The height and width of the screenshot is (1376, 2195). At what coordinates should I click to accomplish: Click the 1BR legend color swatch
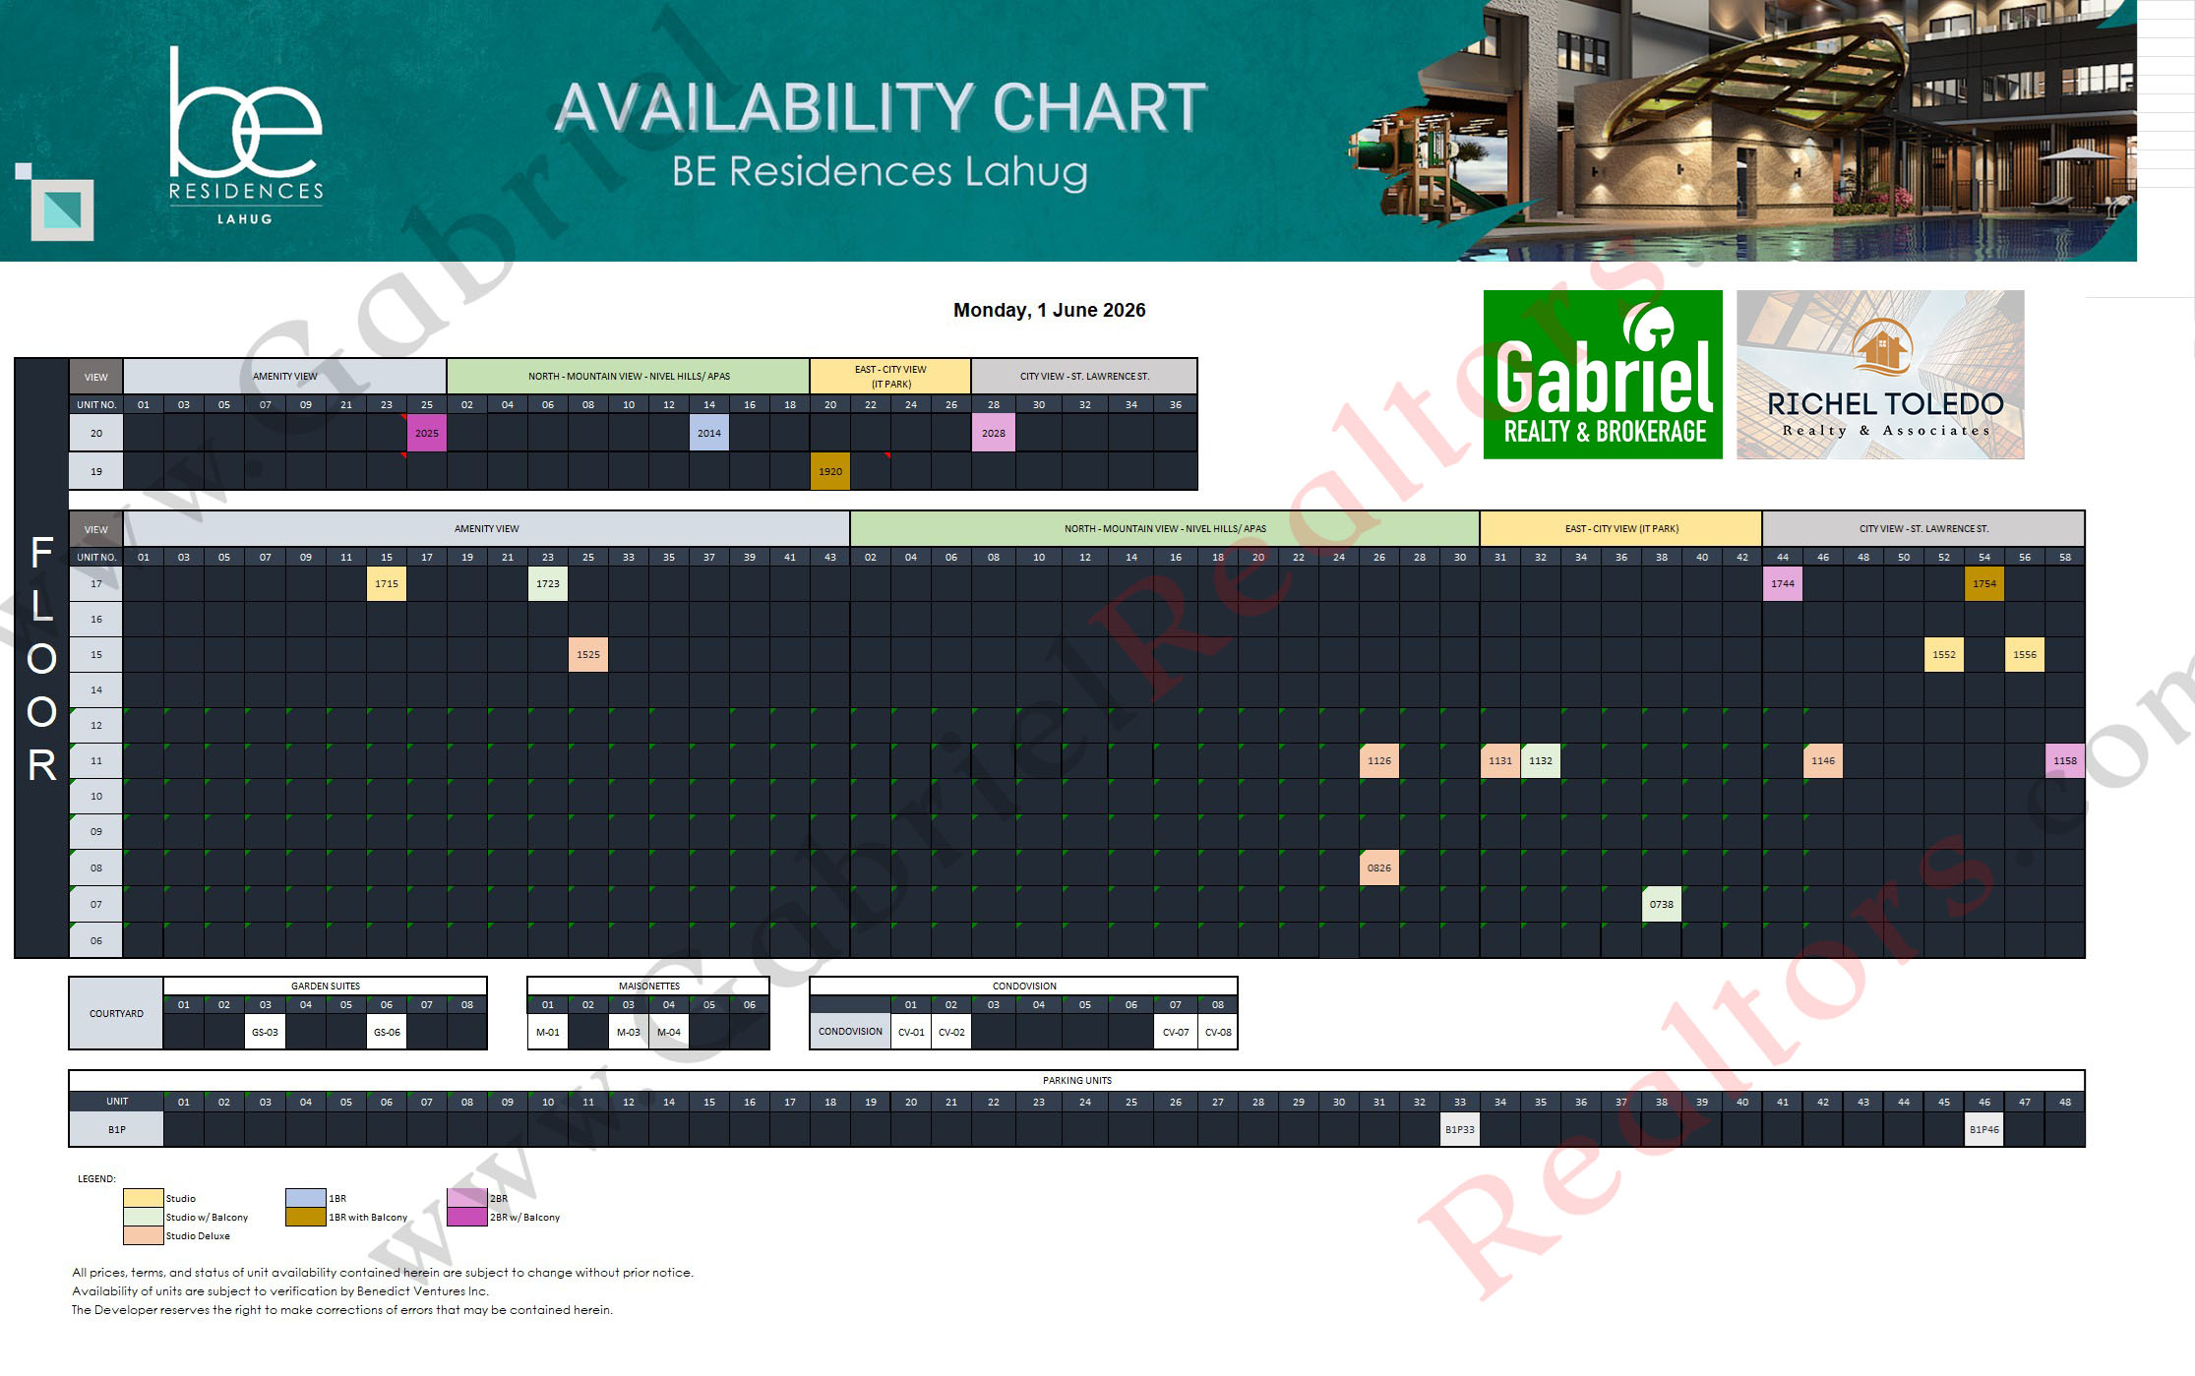(x=306, y=1198)
